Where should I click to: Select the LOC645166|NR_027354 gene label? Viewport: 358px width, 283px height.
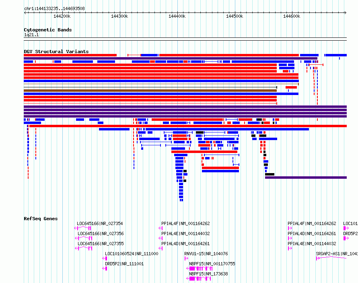pos(100,223)
